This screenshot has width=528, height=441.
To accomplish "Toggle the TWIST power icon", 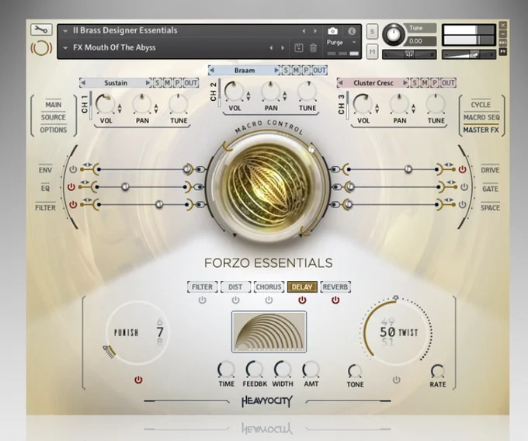I will (x=396, y=380).
